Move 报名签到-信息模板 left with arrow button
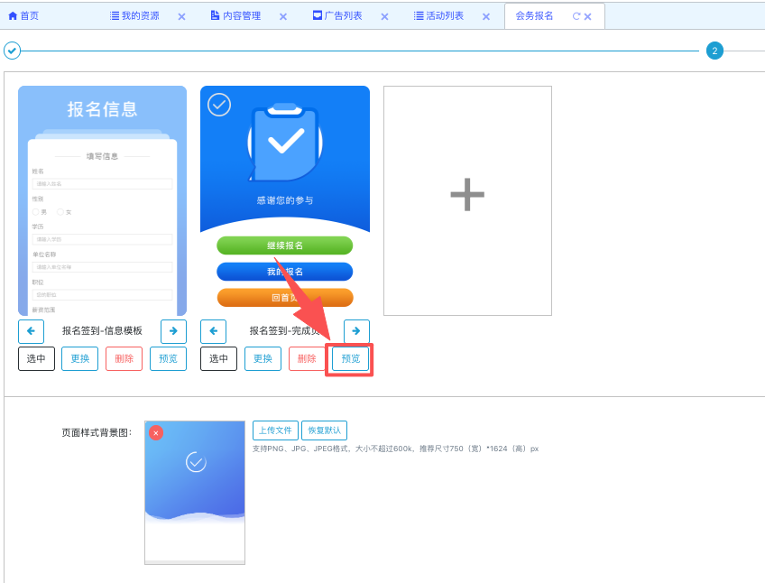The width and height of the screenshot is (765, 583). (31, 331)
